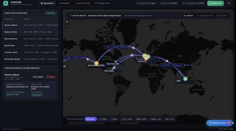Click the Bedrock AI ONLINE status badge

[169, 3]
